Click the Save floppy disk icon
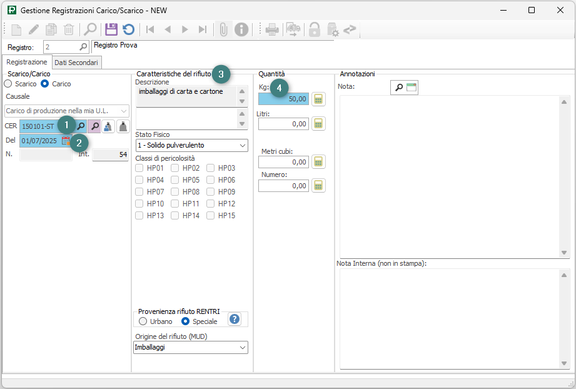 (111, 29)
